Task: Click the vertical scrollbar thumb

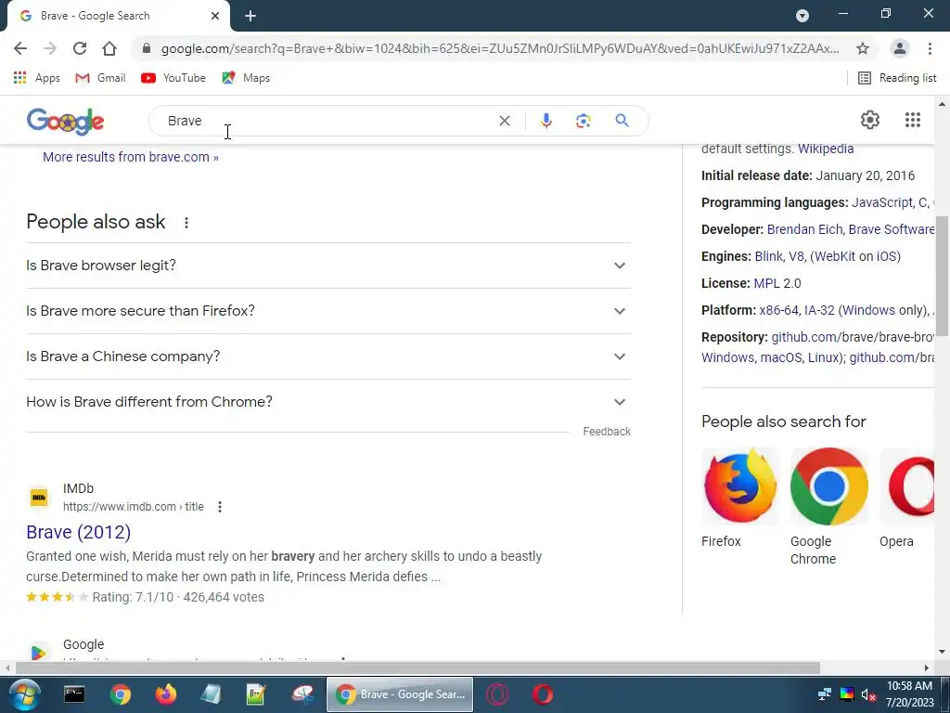Action: coord(942,275)
